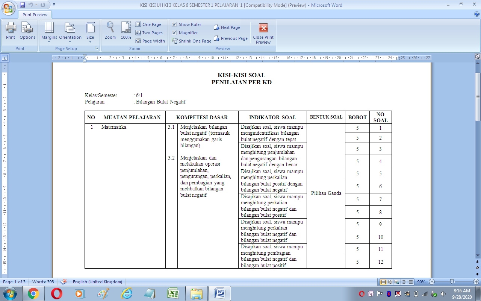Show One Page view
481x301 pixels.
[148, 24]
